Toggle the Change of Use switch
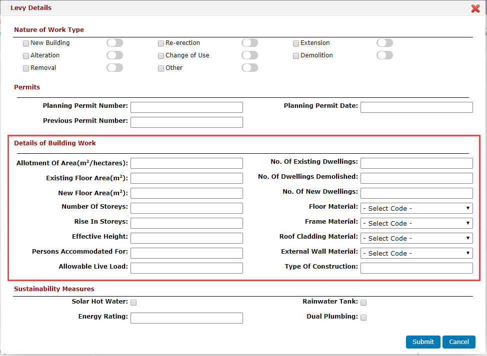The image size is (487, 356). [x=249, y=55]
